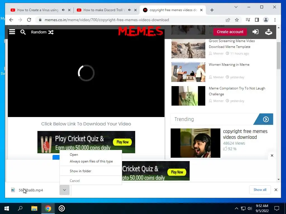Choose Open in download context menu
Viewport: 286px width, 214px height.
pos(91,154)
